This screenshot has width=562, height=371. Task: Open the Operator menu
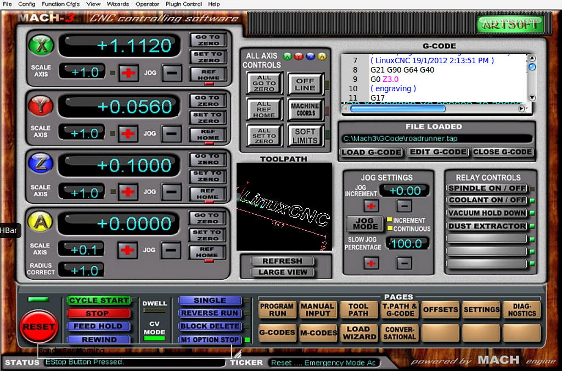pyautogui.click(x=147, y=4)
